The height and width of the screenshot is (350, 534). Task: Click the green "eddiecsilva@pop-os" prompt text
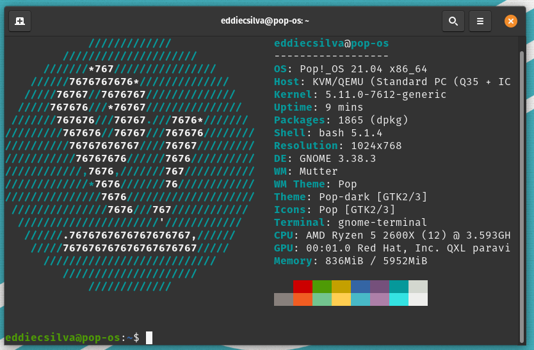click(63, 337)
